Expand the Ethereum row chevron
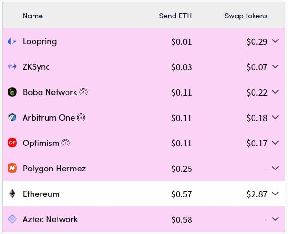 275,193
